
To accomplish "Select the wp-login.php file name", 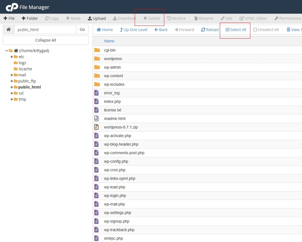I will click(x=115, y=195).
